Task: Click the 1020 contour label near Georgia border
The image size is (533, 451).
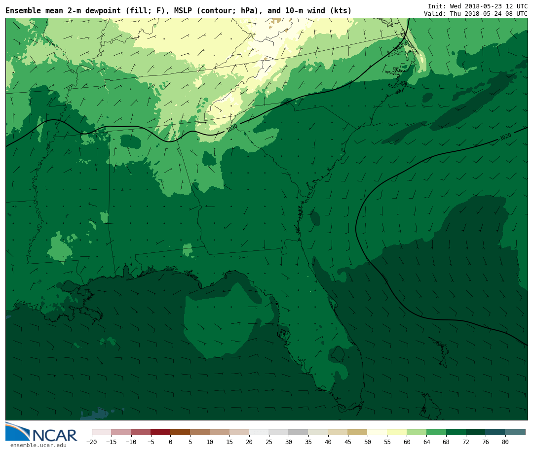Action: coord(231,128)
